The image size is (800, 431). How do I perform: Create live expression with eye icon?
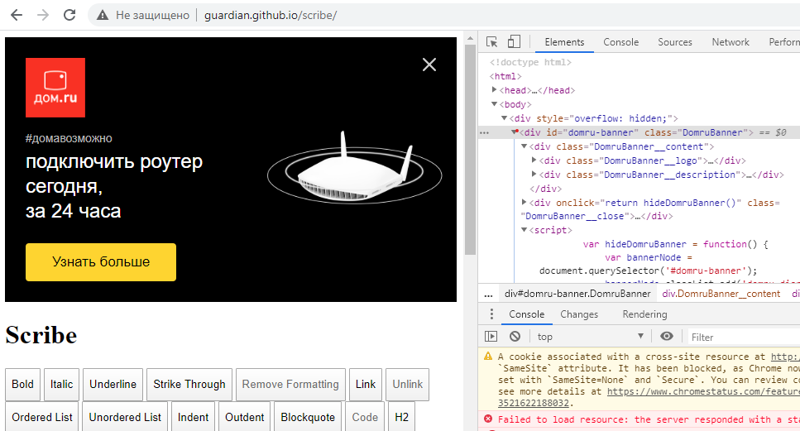click(666, 336)
